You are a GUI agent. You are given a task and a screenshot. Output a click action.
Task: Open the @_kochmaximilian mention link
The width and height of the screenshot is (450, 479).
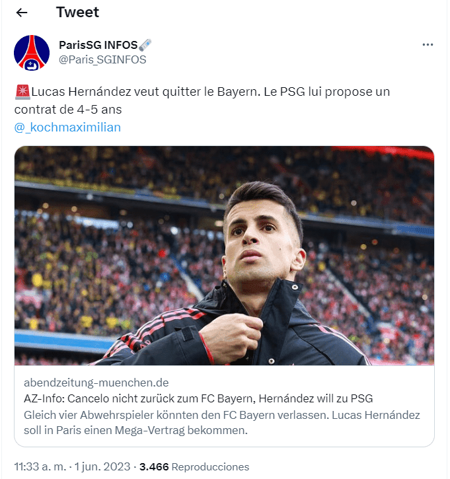pos(67,128)
